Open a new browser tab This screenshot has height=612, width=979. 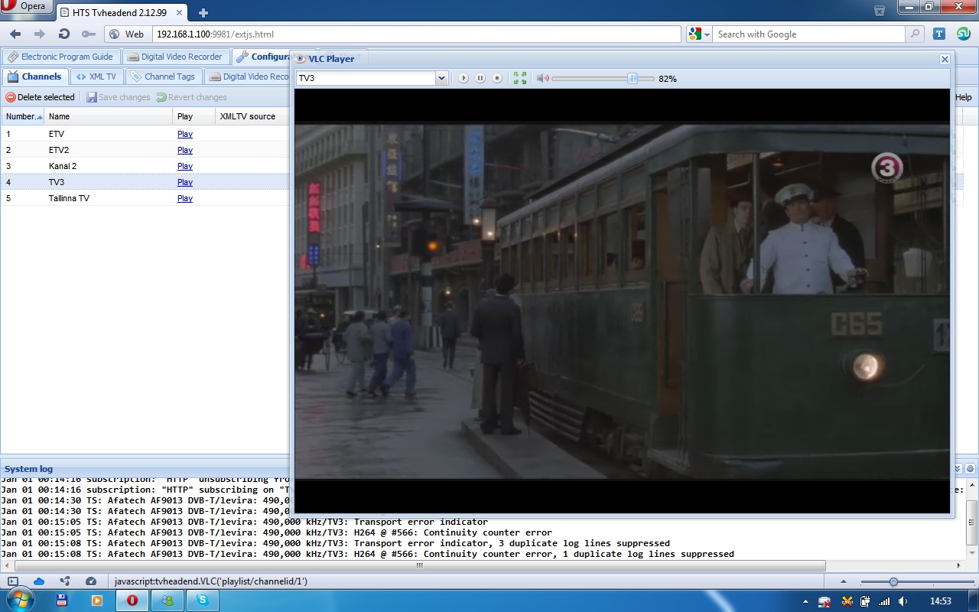[203, 12]
